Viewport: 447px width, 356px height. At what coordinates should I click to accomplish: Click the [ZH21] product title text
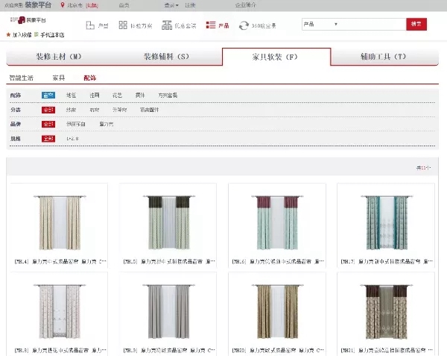pyautogui.click(x=387, y=350)
